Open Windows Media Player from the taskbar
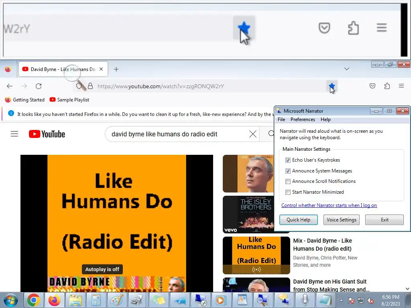The image size is (411, 308). (221, 300)
